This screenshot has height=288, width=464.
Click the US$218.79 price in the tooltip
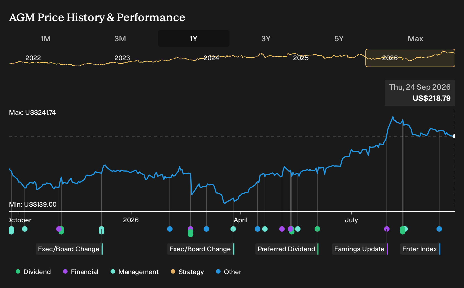(432, 98)
